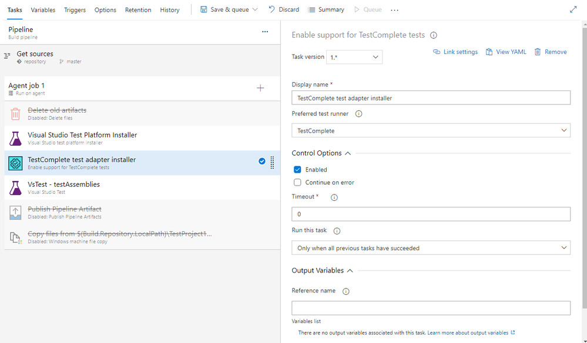
Task: Open the Pipeline ellipsis menu
Action: tap(265, 32)
